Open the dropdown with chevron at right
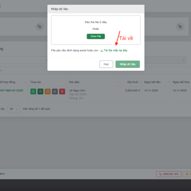Screen dimensions: 191x191 coord(166,60)
